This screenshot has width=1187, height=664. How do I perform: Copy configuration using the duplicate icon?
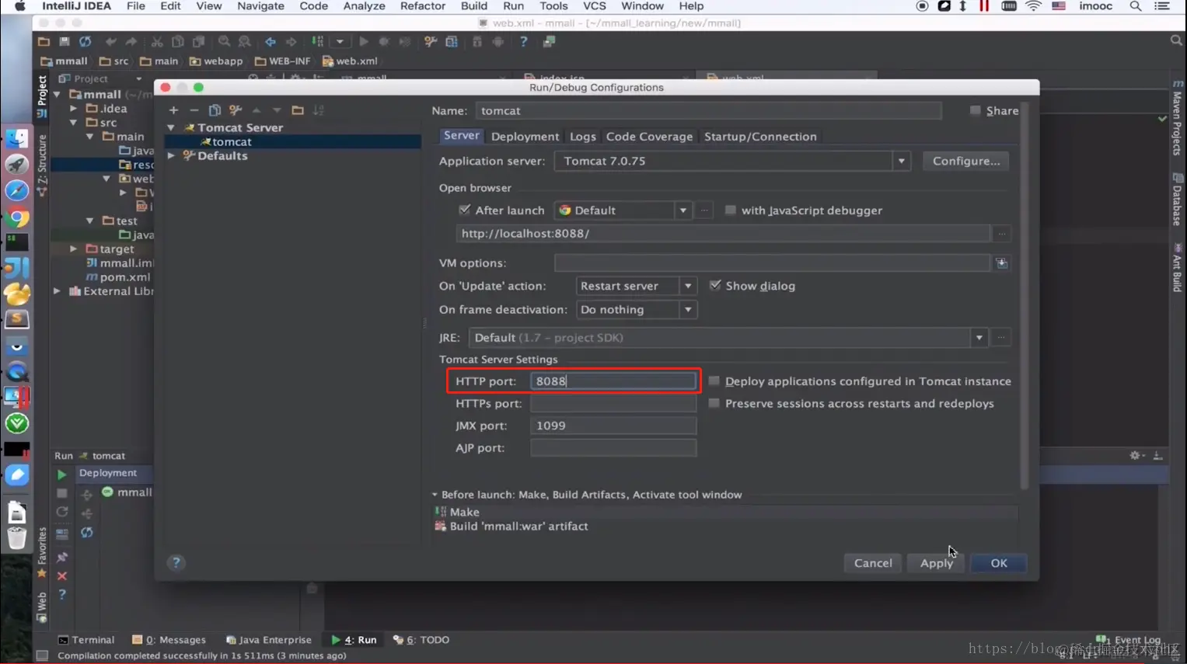[x=215, y=110]
